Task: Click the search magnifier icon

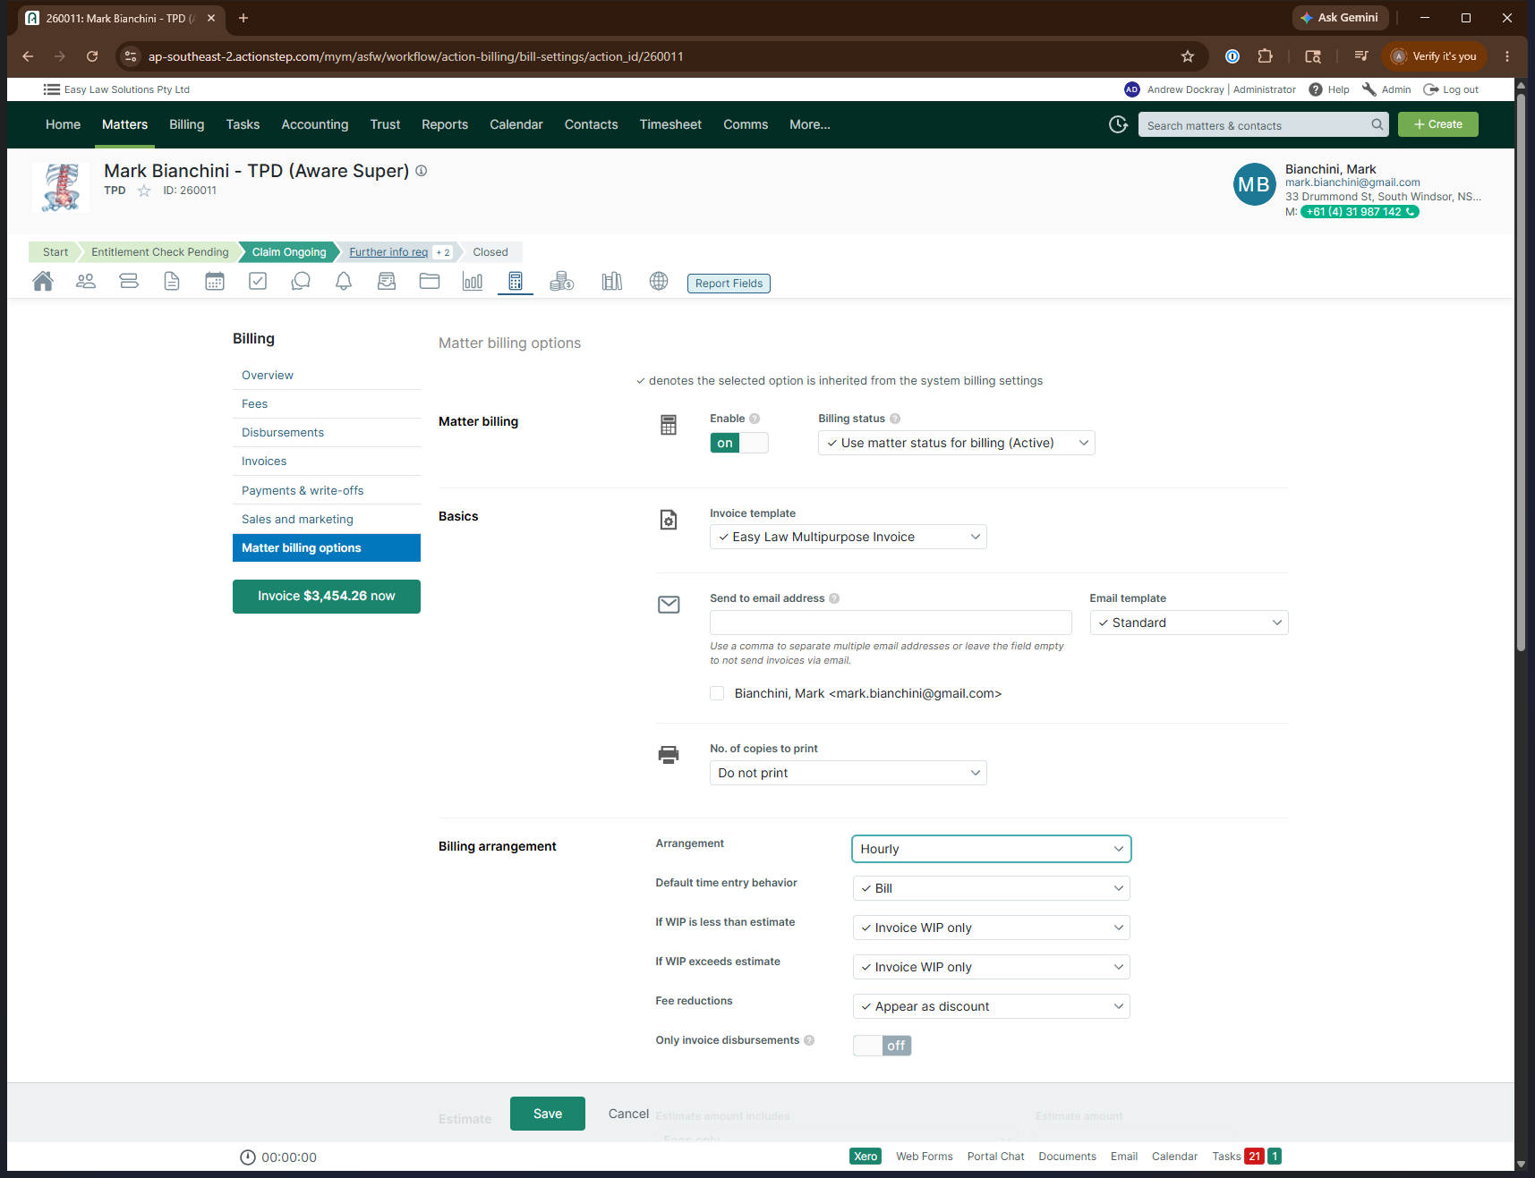Action: point(1377,124)
